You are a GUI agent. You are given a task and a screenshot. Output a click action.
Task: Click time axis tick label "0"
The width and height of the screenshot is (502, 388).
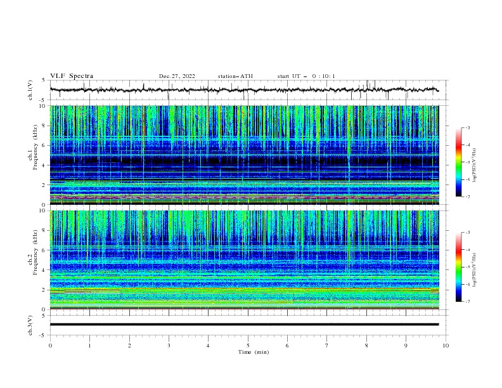(50, 346)
